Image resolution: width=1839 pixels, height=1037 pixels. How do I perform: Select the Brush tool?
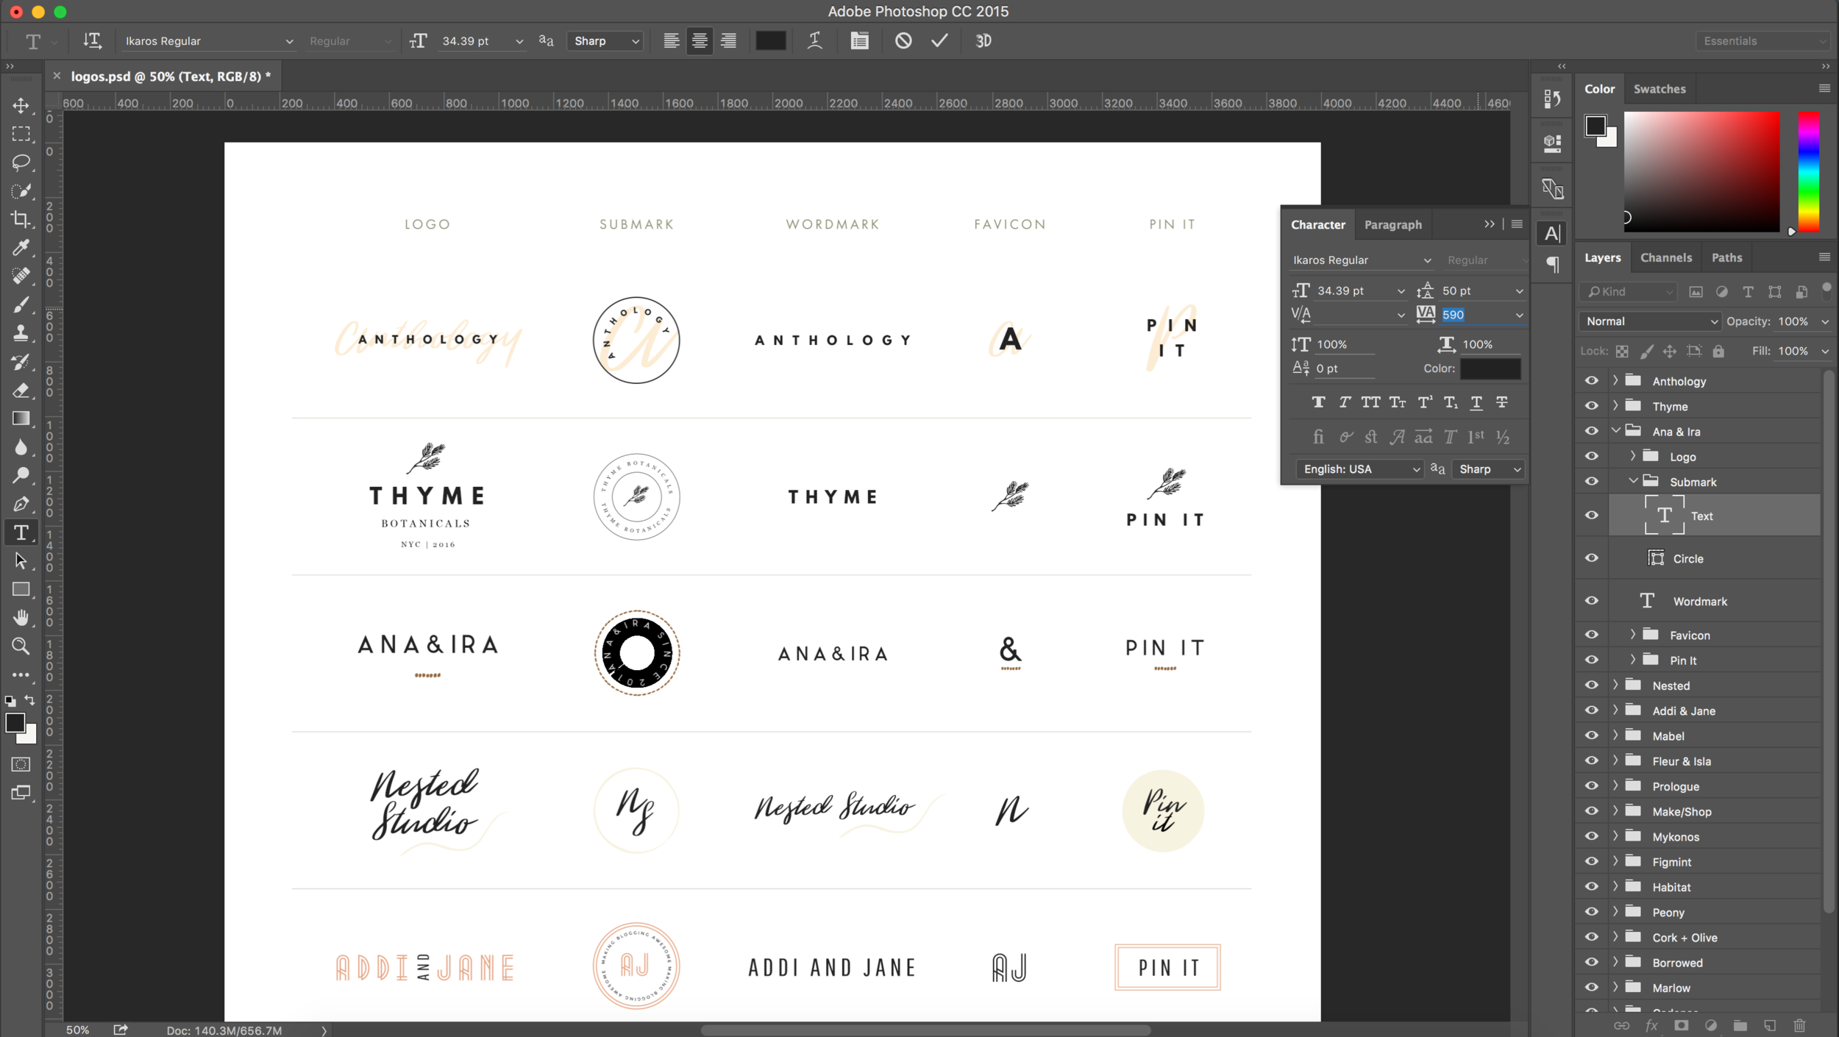(21, 304)
